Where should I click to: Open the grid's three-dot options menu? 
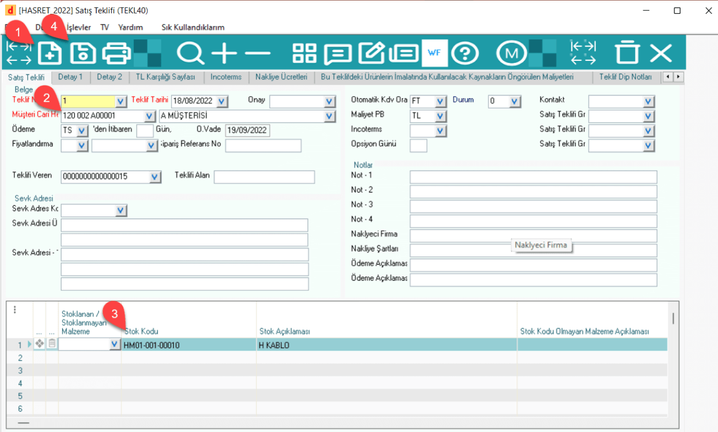15,310
